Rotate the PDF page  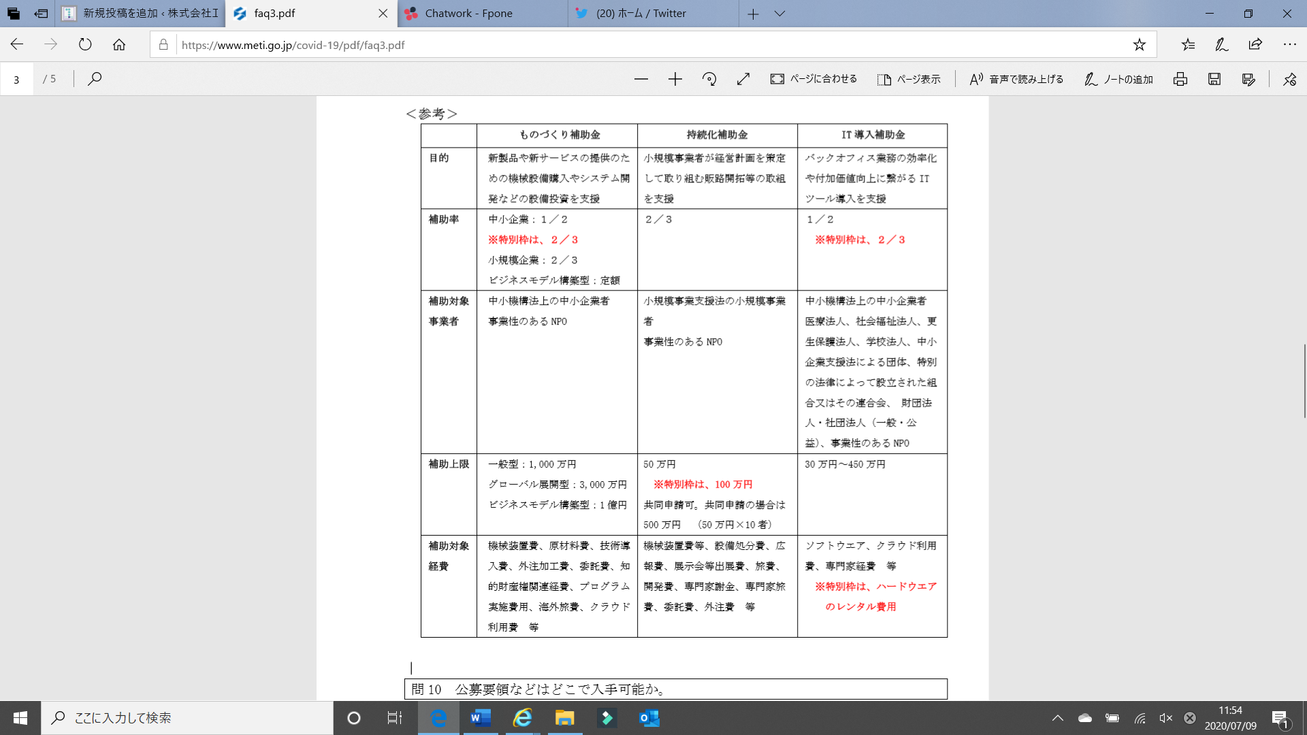[709, 79]
